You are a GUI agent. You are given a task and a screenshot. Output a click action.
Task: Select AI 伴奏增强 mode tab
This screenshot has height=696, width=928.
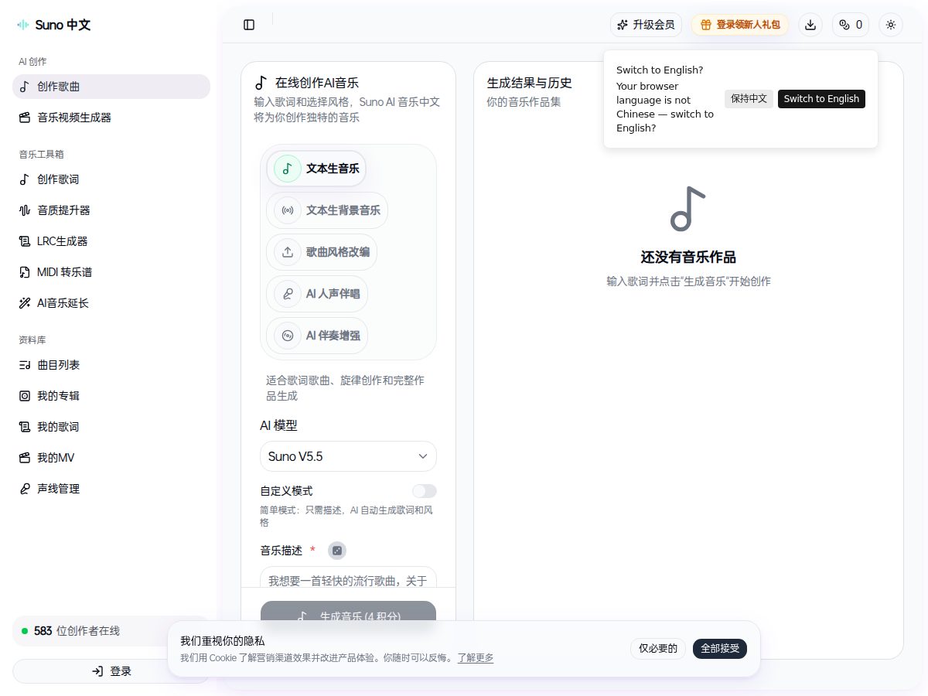click(316, 336)
